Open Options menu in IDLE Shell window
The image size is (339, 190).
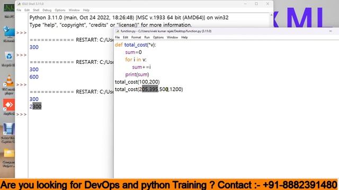tap(60, 10)
